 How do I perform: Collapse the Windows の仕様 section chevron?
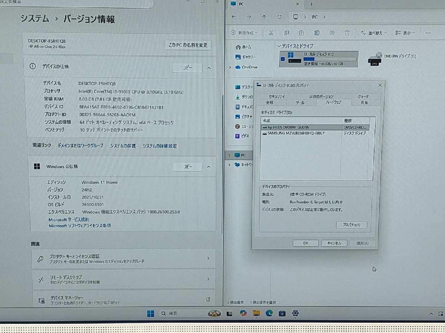tap(209, 167)
